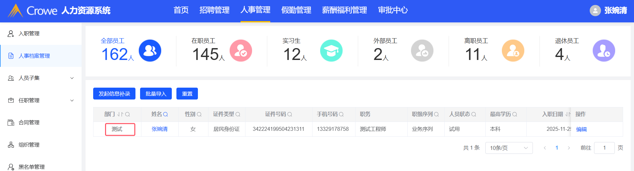This screenshot has height=171, width=634.
Task: Click the 黑名单管理 sidebar icon
Action: tap(11, 167)
